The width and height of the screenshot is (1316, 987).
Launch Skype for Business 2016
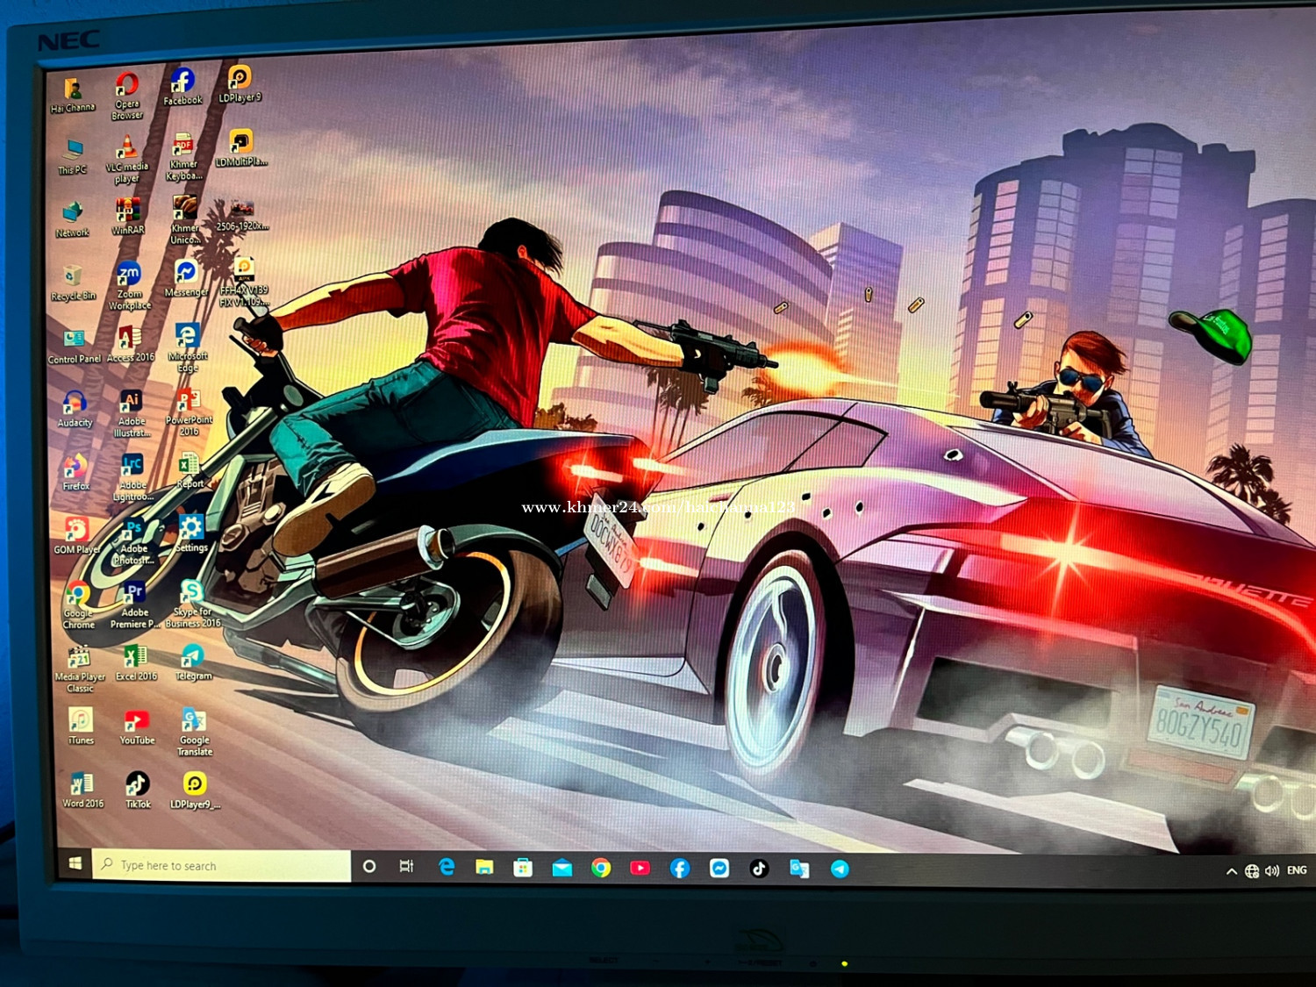pyautogui.click(x=192, y=604)
